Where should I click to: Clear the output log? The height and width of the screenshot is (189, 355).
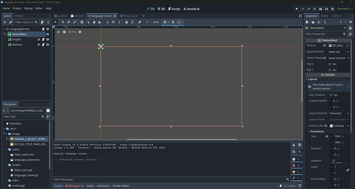tap(294, 145)
